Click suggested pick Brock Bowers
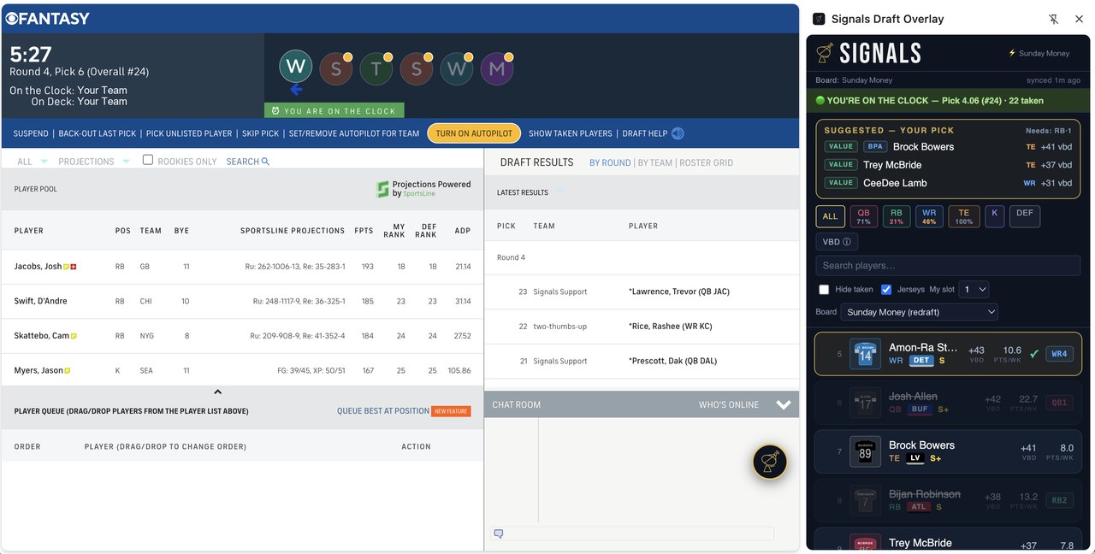Image resolution: width=1095 pixels, height=554 pixels. 948,147
